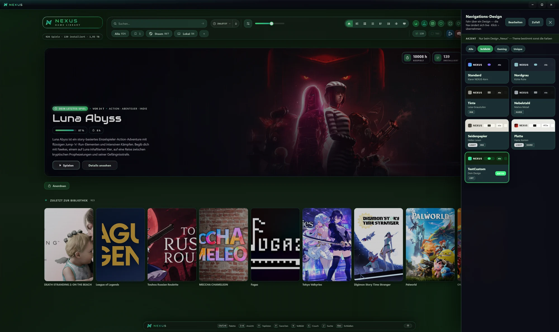This screenshot has width=559, height=332.
Task: Choose the Tinte navigation design card
Action: coord(487,101)
